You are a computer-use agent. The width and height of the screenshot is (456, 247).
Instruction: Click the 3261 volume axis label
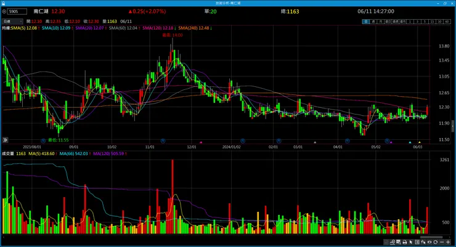click(x=444, y=160)
